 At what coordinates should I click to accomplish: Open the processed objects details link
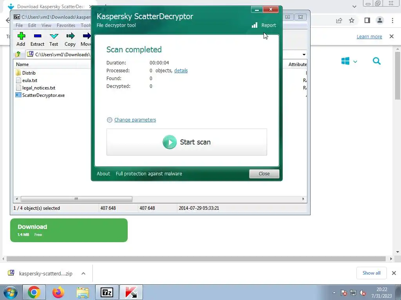(181, 71)
